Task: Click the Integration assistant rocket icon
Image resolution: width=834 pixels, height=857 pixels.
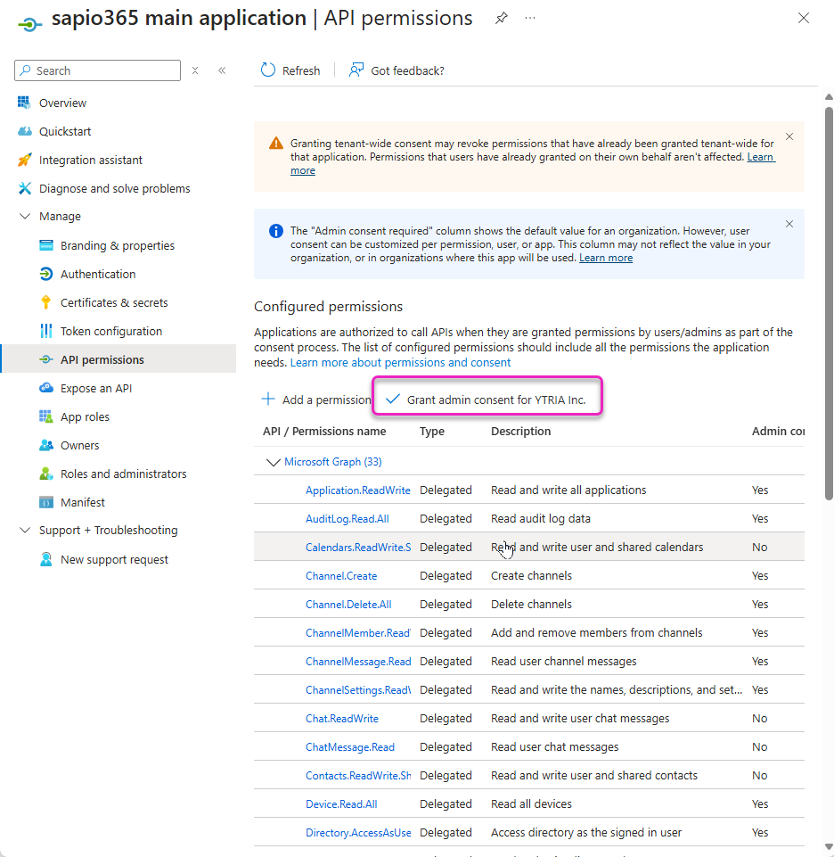Action: [25, 160]
